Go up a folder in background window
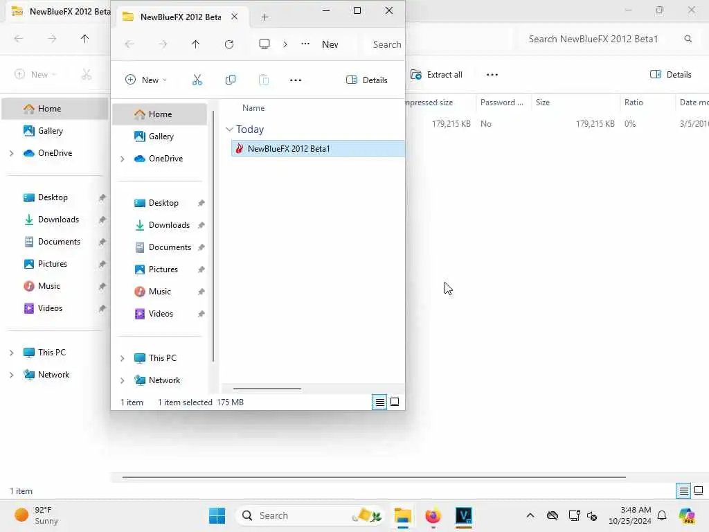 [x=84, y=39]
